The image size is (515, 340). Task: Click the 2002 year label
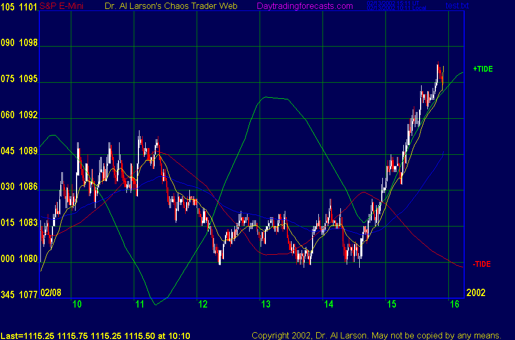(477, 292)
